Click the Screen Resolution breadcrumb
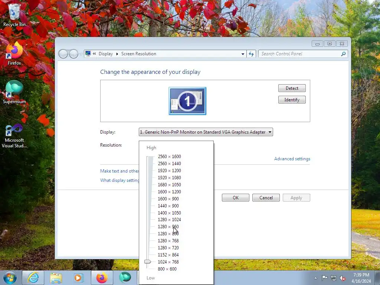This screenshot has width=380, height=285. pos(139,54)
